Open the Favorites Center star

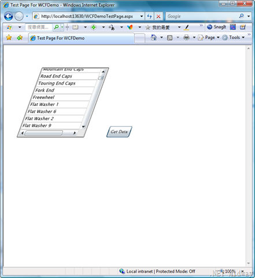(9, 38)
